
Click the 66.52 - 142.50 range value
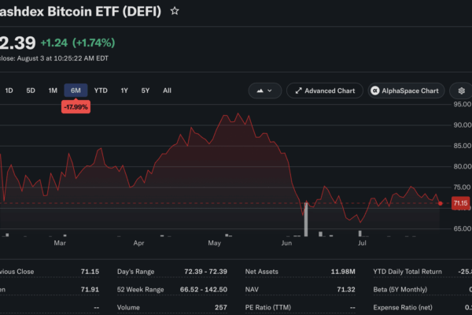point(204,290)
